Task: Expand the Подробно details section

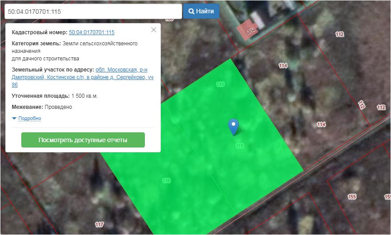Action: point(29,118)
